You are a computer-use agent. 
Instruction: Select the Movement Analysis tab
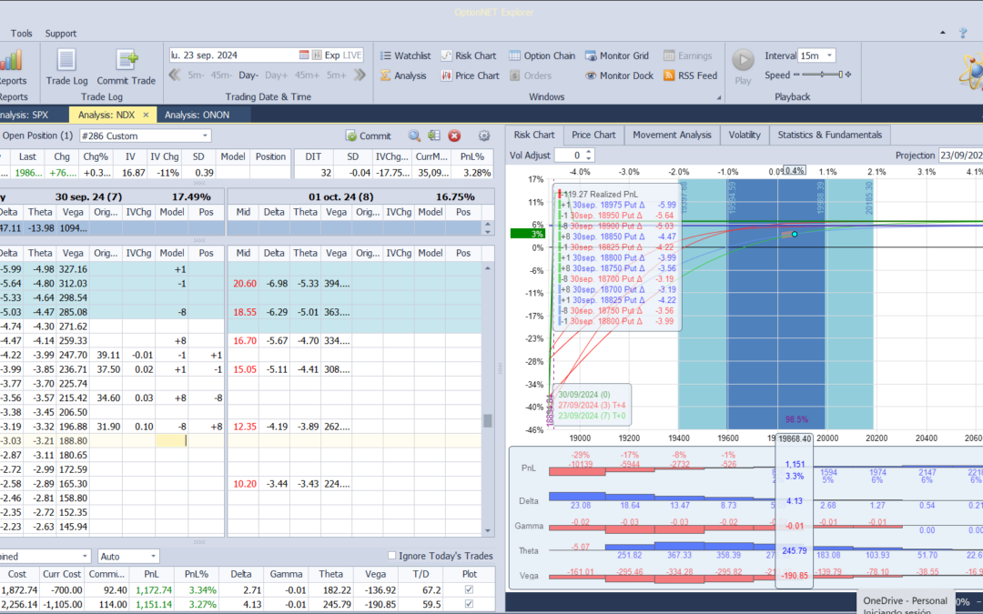[672, 135]
